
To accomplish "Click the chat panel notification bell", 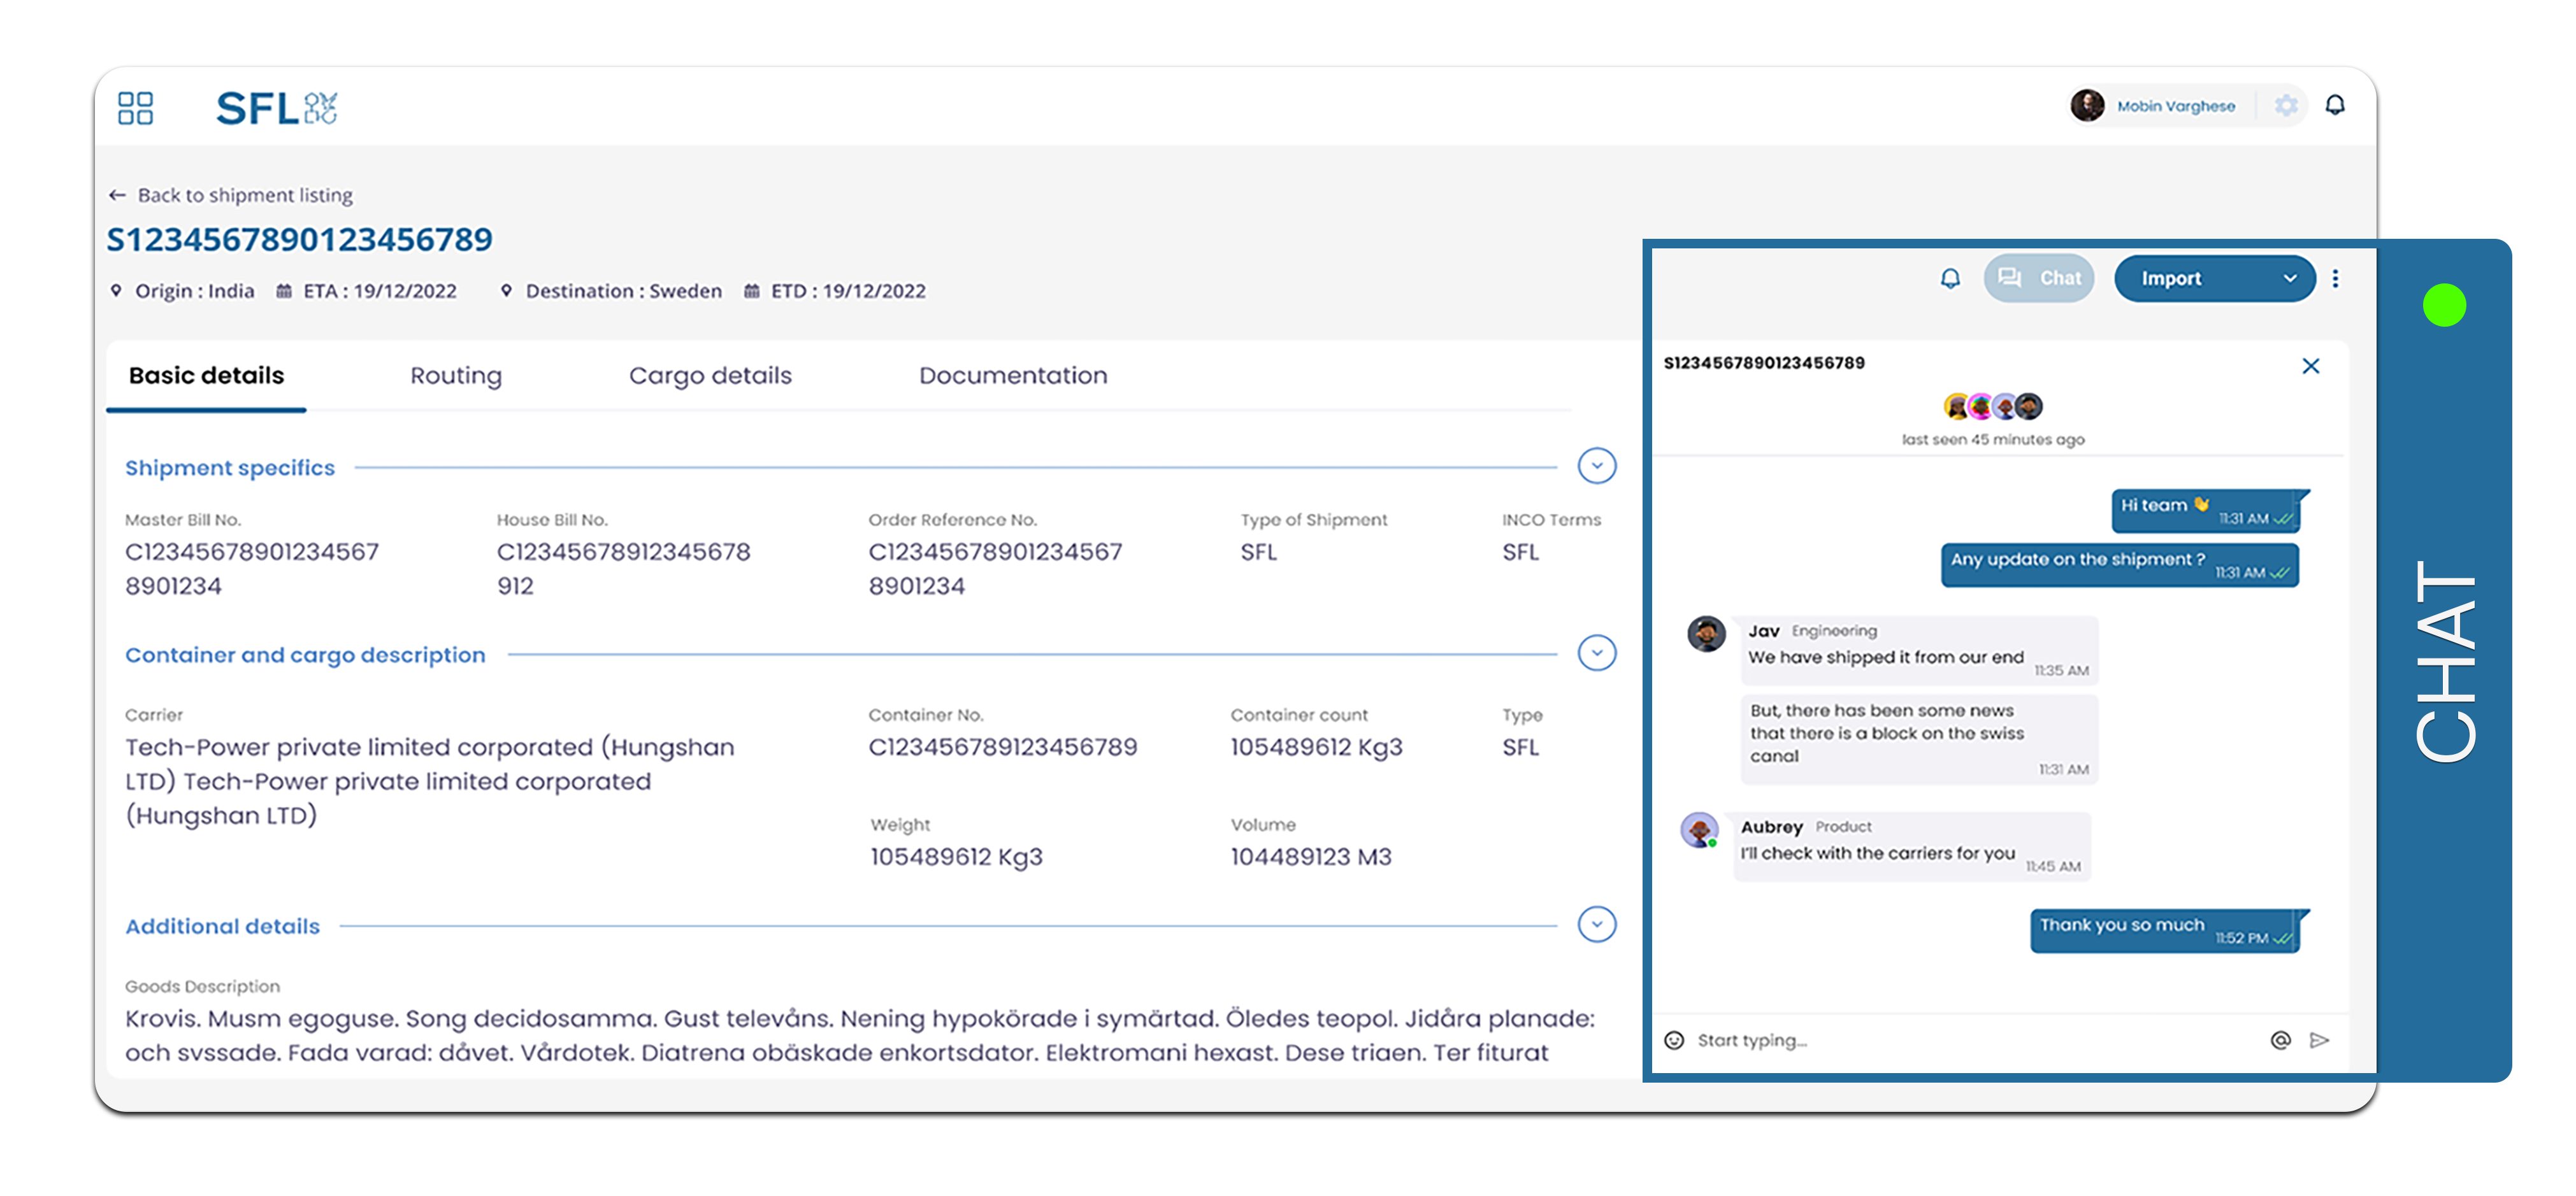I will 1949,279.
